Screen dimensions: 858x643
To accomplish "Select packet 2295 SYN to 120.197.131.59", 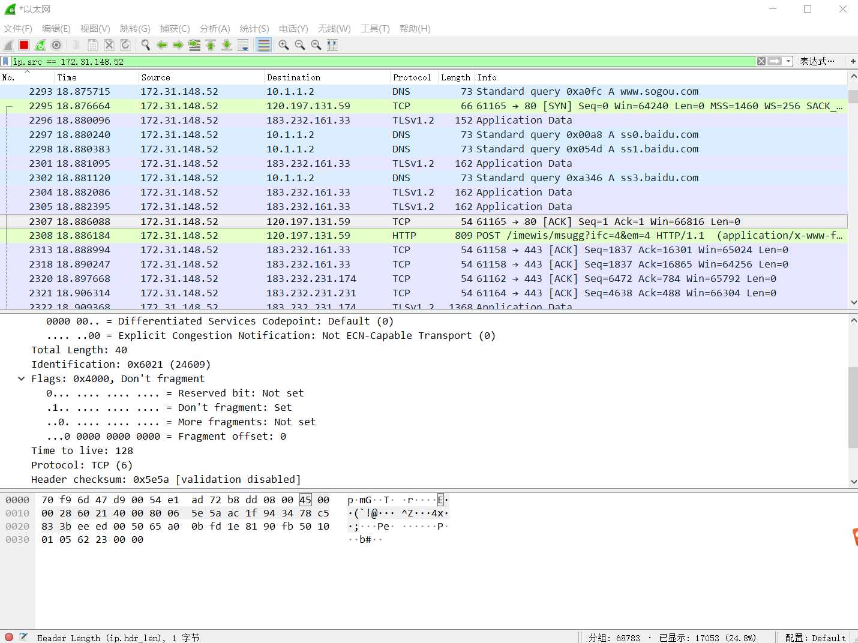I will [424, 106].
